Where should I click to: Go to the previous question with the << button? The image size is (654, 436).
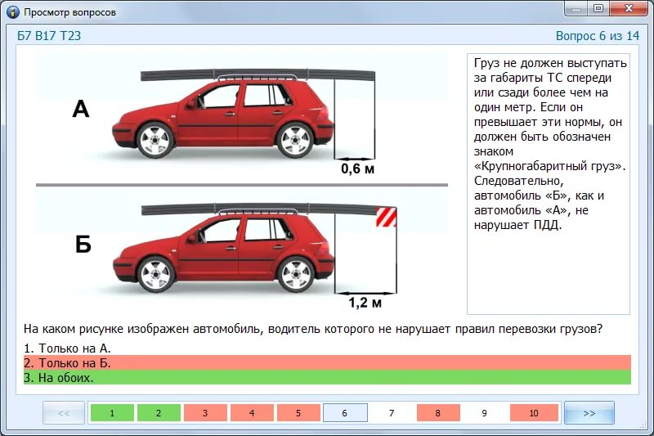tap(64, 413)
